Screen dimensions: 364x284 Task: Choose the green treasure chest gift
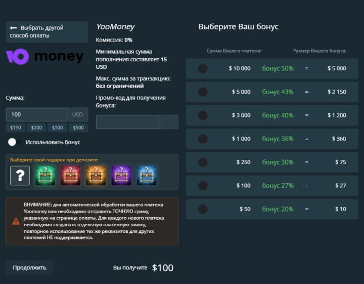pyautogui.click(x=45, y=176)
